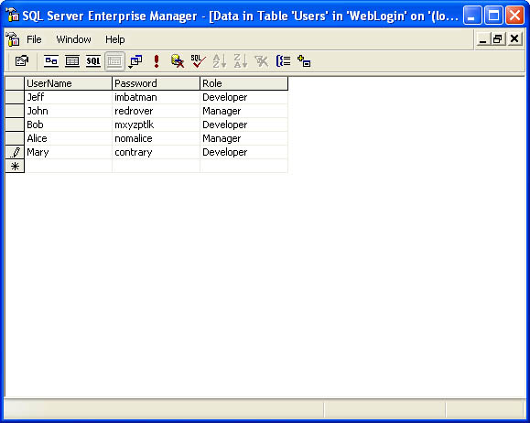Run the query with red exclamation icon
Viewport: 530px width, 423px height.
pos(157,61)
